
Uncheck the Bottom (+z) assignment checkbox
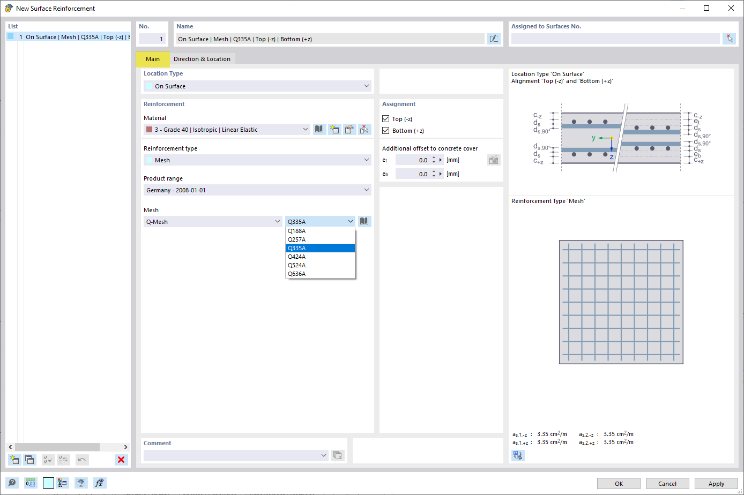pyautogui.click(x=385, y=131)
